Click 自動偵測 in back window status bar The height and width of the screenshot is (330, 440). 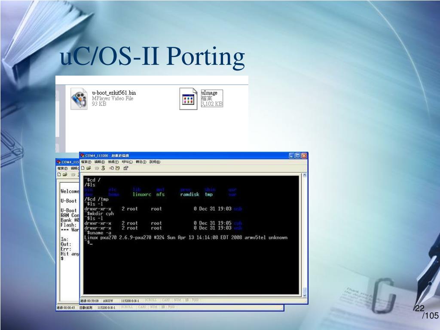86,308
